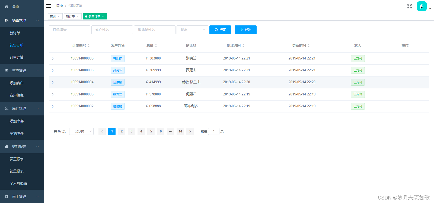The width and height of the screenshot is (434, 203).
Task: Switch to the 首页 page tab
Action: coord(55,16)
